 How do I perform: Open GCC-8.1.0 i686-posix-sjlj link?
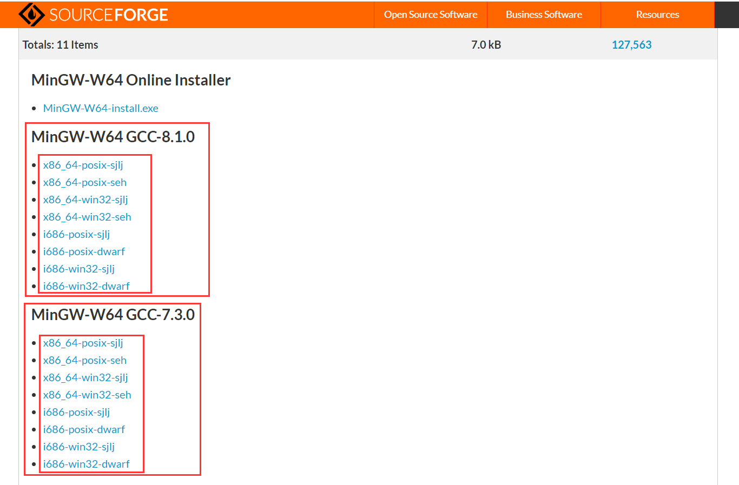76,234
